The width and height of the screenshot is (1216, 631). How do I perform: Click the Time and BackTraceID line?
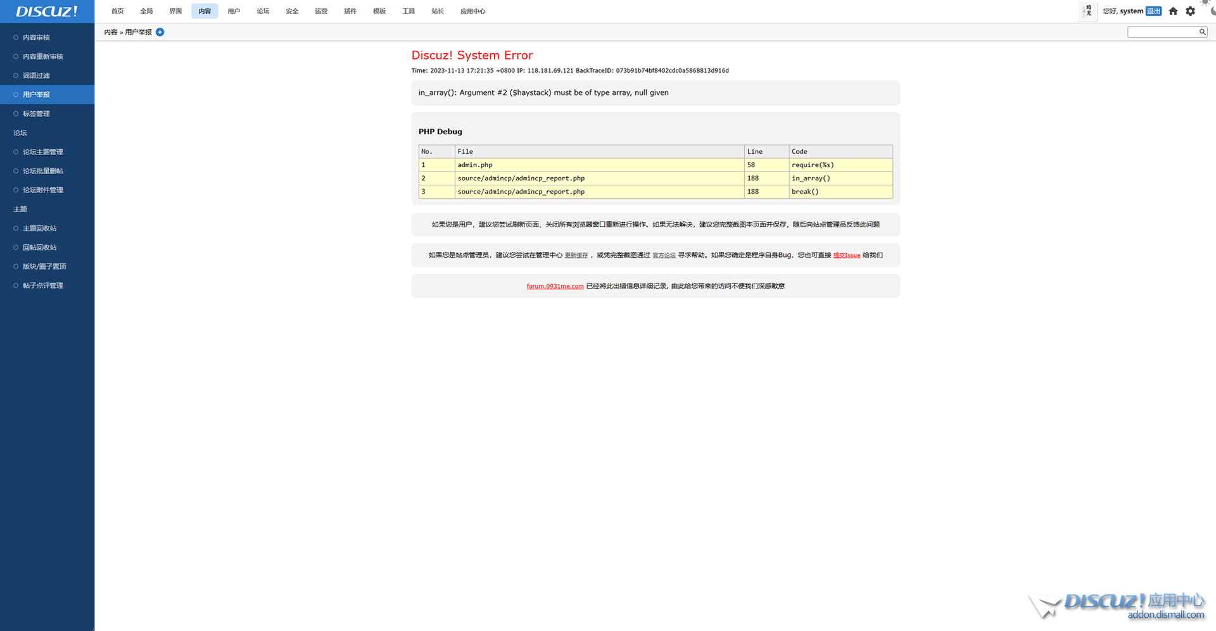pyautogui.click(x=570, y=70)
